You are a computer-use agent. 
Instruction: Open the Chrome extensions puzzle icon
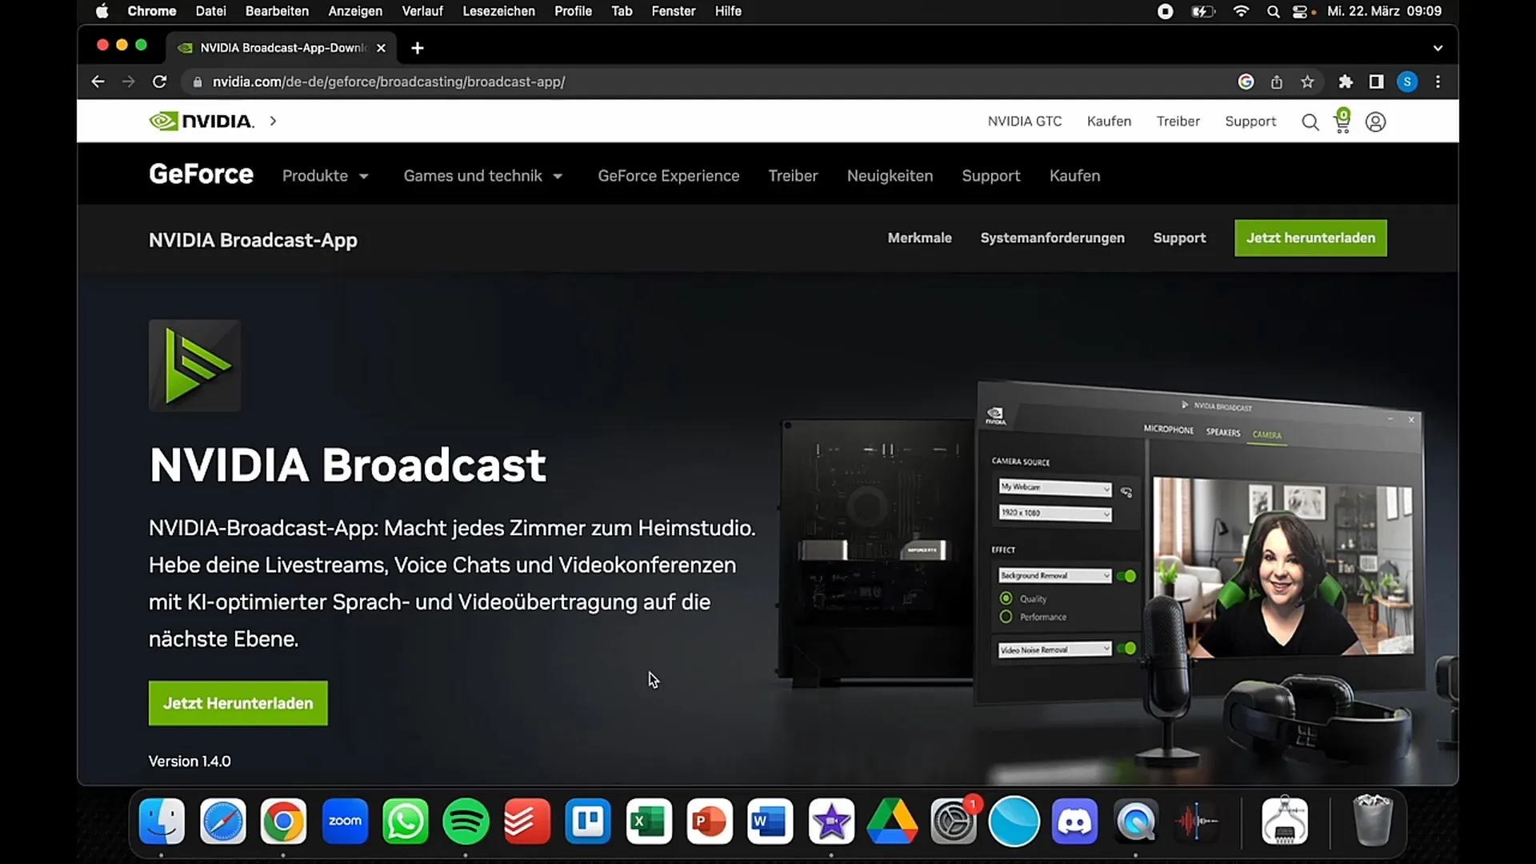tap(1346, 82)
